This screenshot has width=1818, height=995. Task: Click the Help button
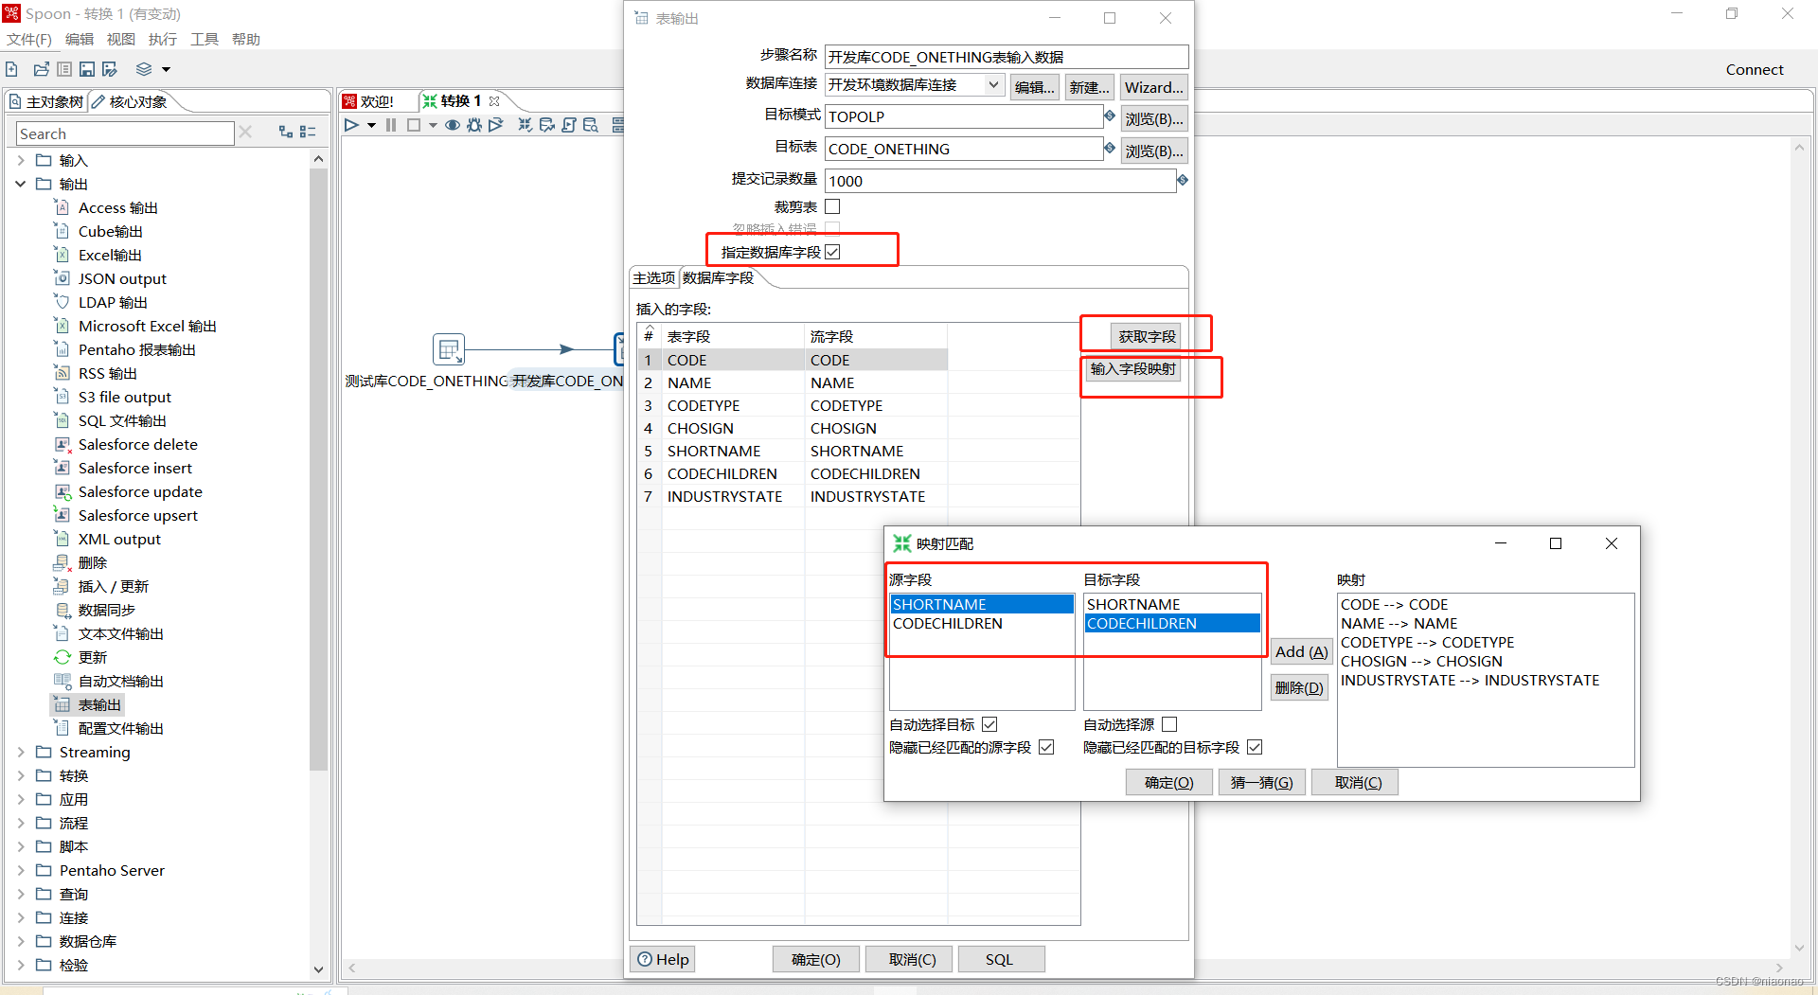[x=663, y=959]
